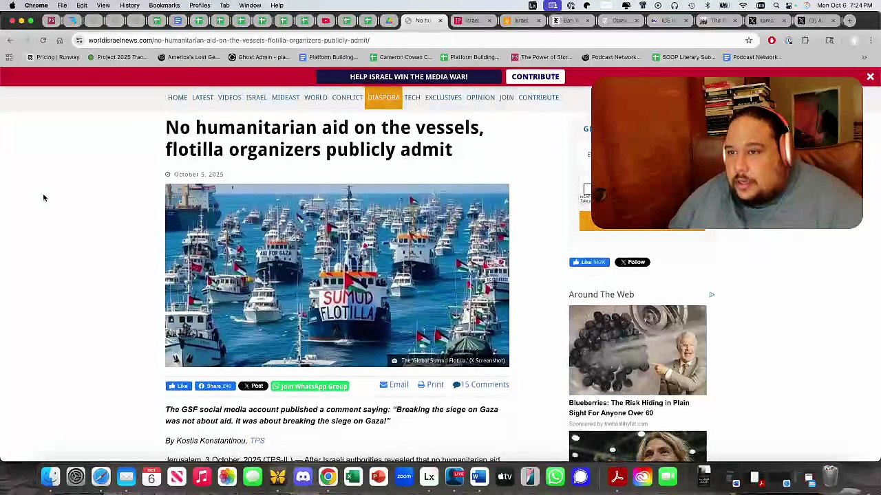Screen dimensions: 881x495
Task: Open the Window menu
Action: (250, 5)
